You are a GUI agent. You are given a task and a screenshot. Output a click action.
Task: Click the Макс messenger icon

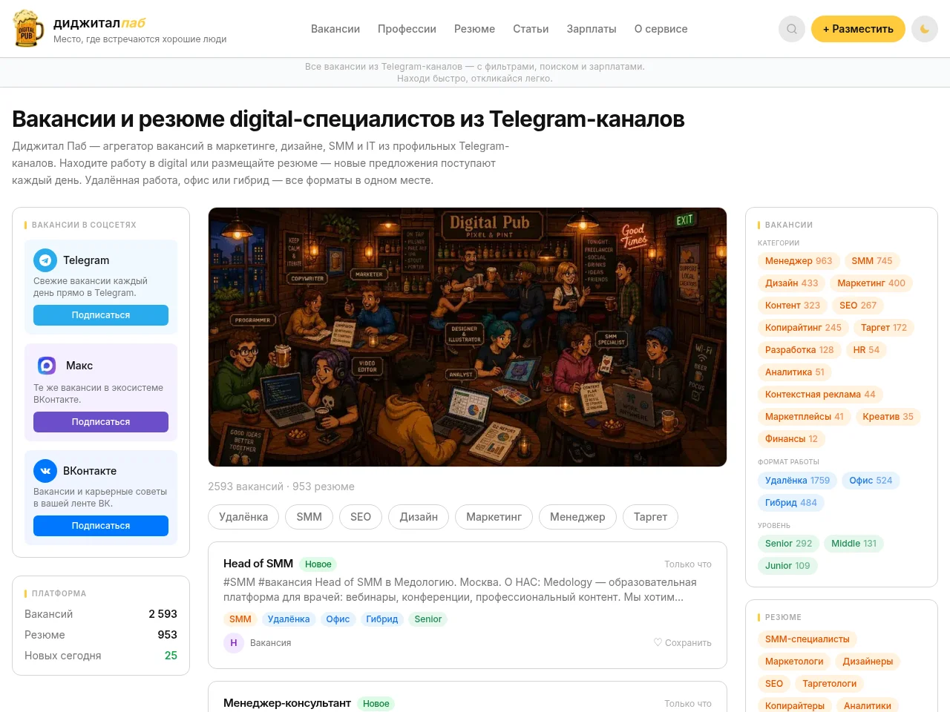pos(47,366)
